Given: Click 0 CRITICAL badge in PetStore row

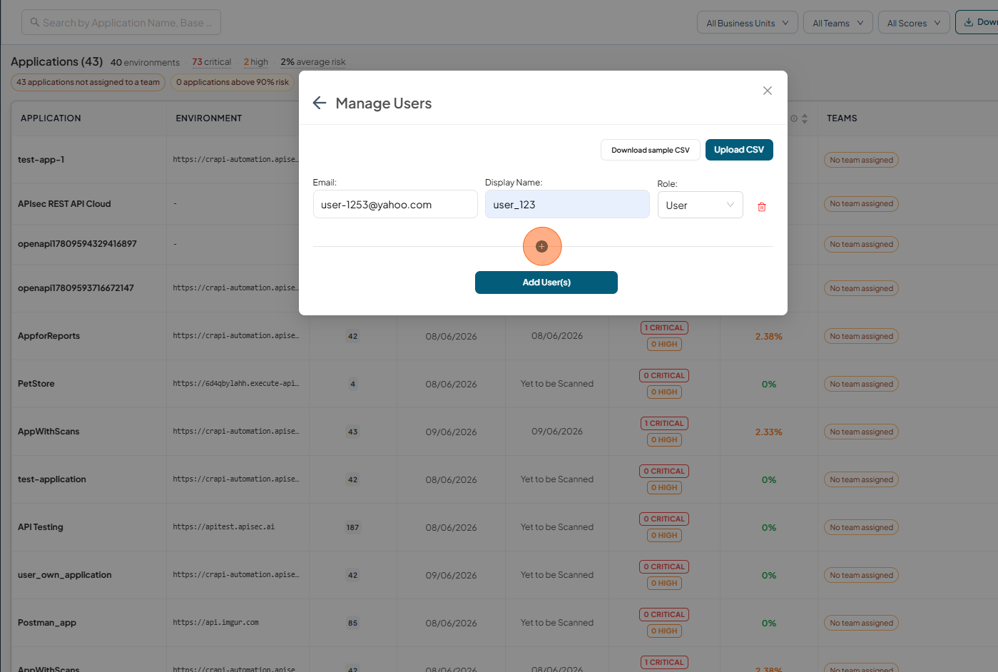Looking at the screenshot, I should click(664, 376).
